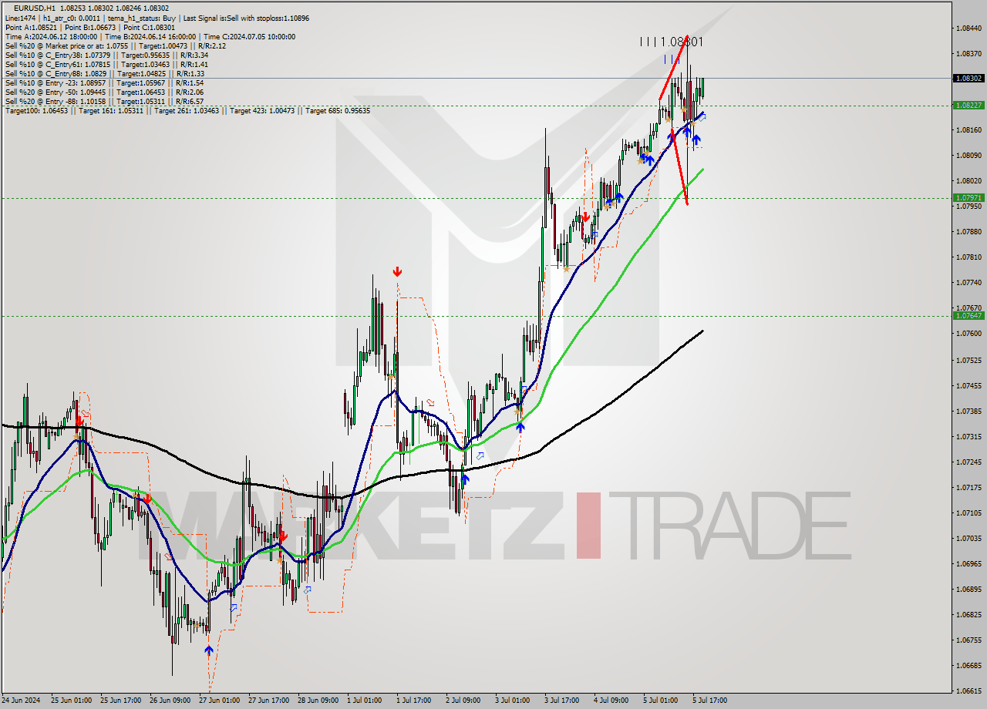Select red sell arrow above the 1 Jul 17:00 peak
Screen dimensions: 987x709
(x=397, y=271)
